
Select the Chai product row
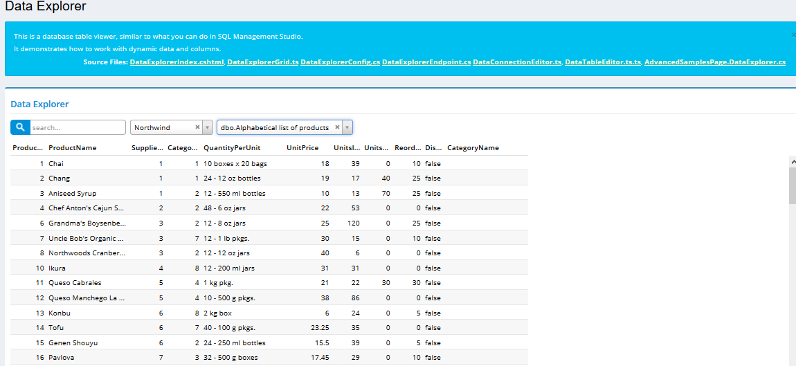point(269,163)
